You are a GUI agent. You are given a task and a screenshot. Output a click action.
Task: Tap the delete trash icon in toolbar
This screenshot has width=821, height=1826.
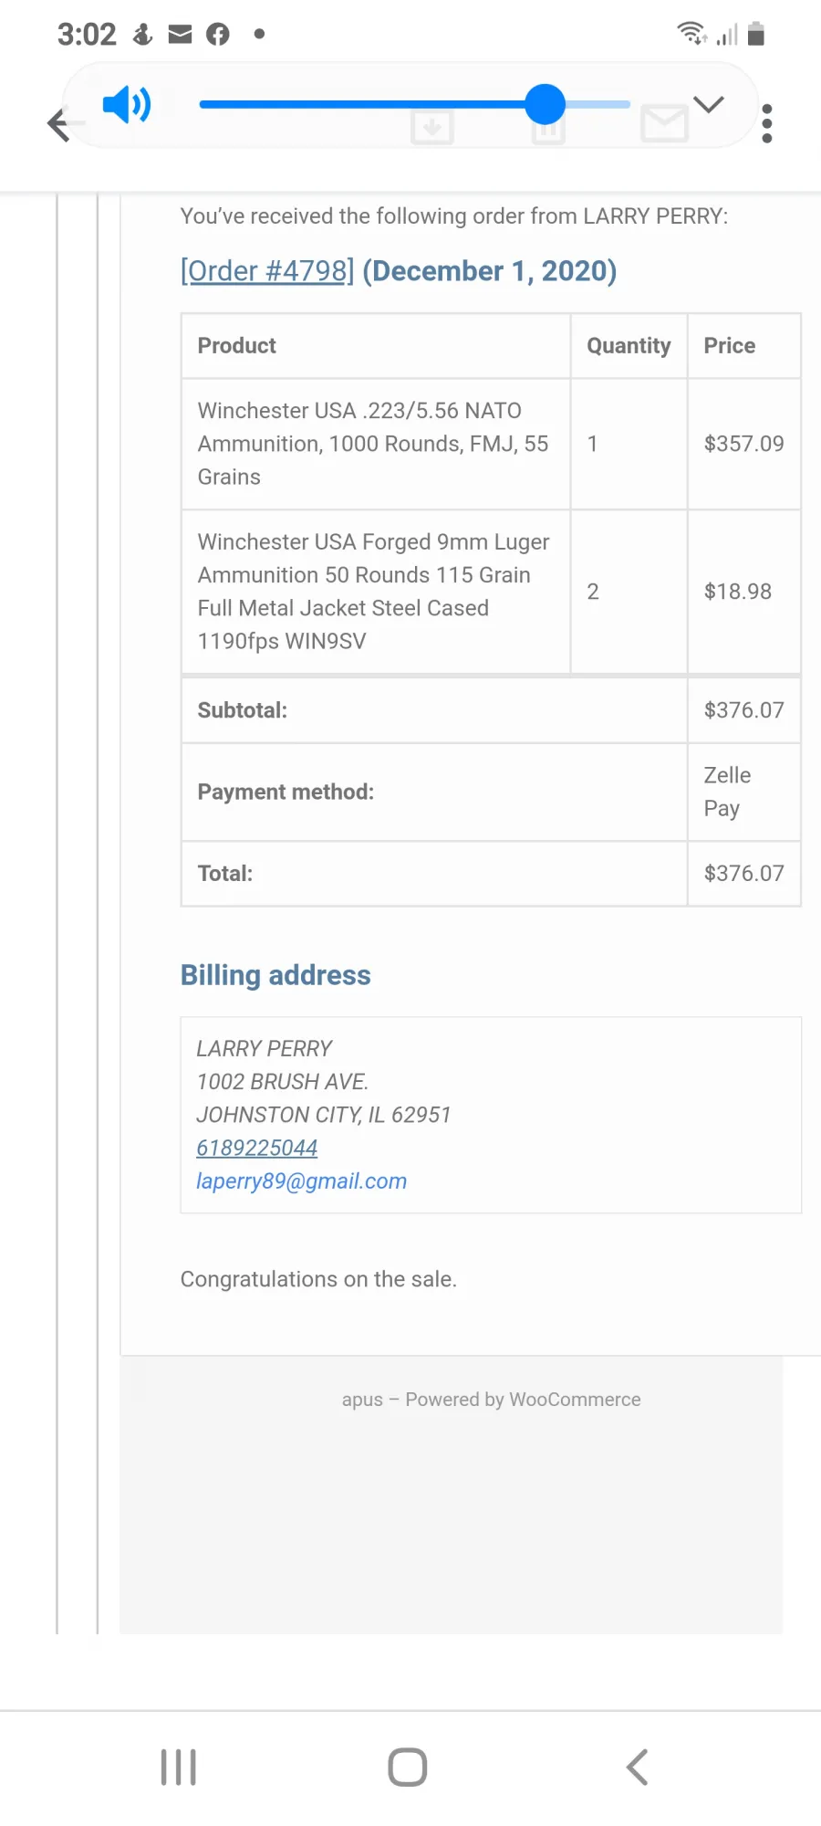[x=548, y=130]
